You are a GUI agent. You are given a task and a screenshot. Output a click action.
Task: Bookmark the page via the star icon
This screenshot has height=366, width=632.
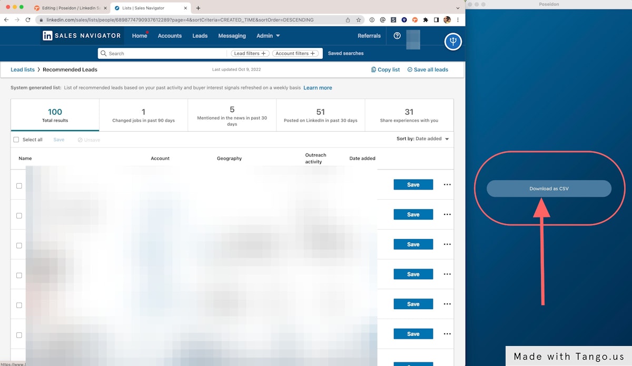coord(358,19)
